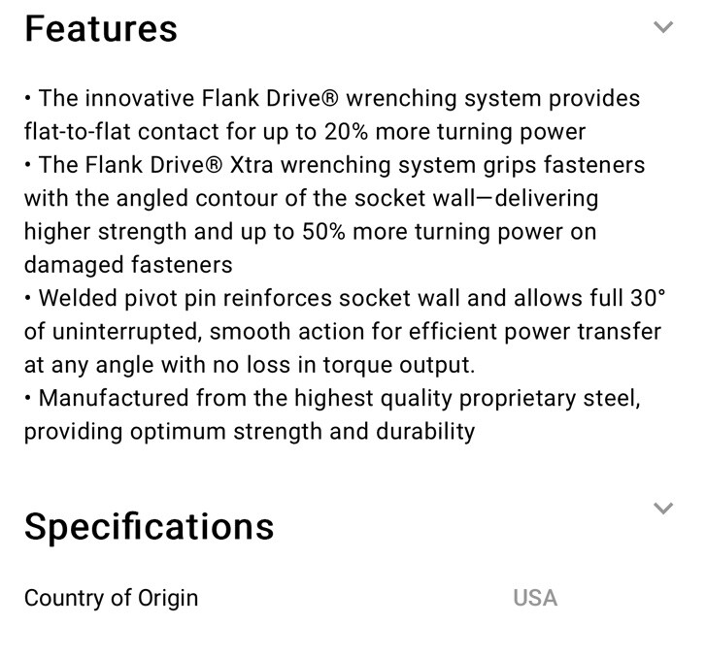Click the '20%' figure in the first bullet

pyautogui.click(x=346, y=132)
